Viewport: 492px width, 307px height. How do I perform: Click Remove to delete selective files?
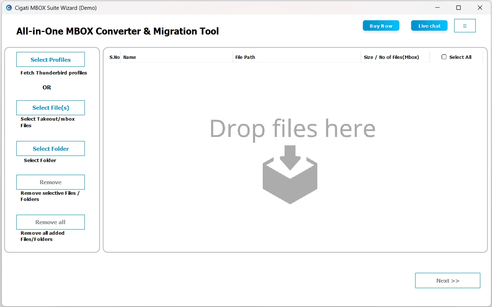point(50,182)
